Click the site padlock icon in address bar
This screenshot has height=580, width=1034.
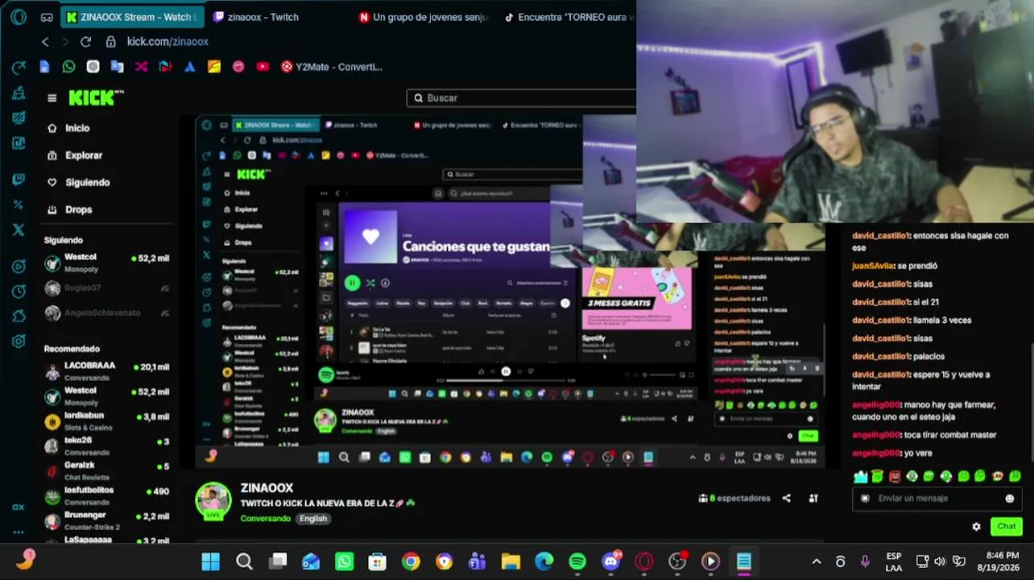tap(110, 42)
